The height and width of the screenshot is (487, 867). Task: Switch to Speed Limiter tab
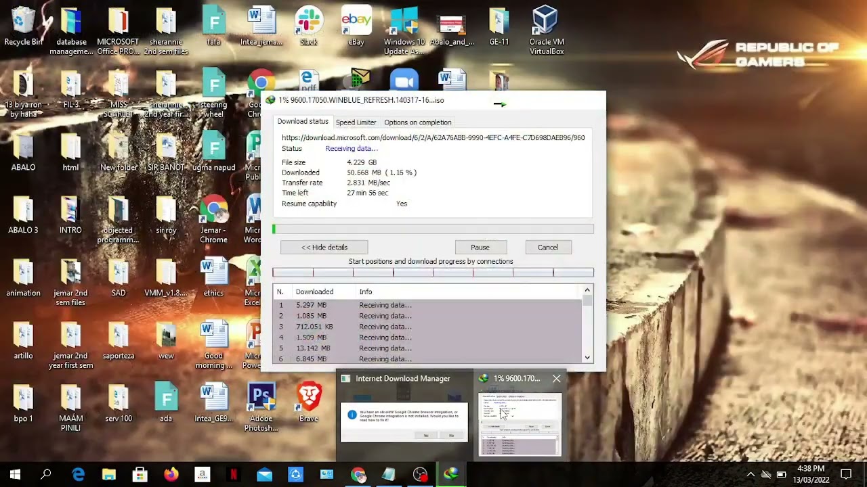pos(356,122)
